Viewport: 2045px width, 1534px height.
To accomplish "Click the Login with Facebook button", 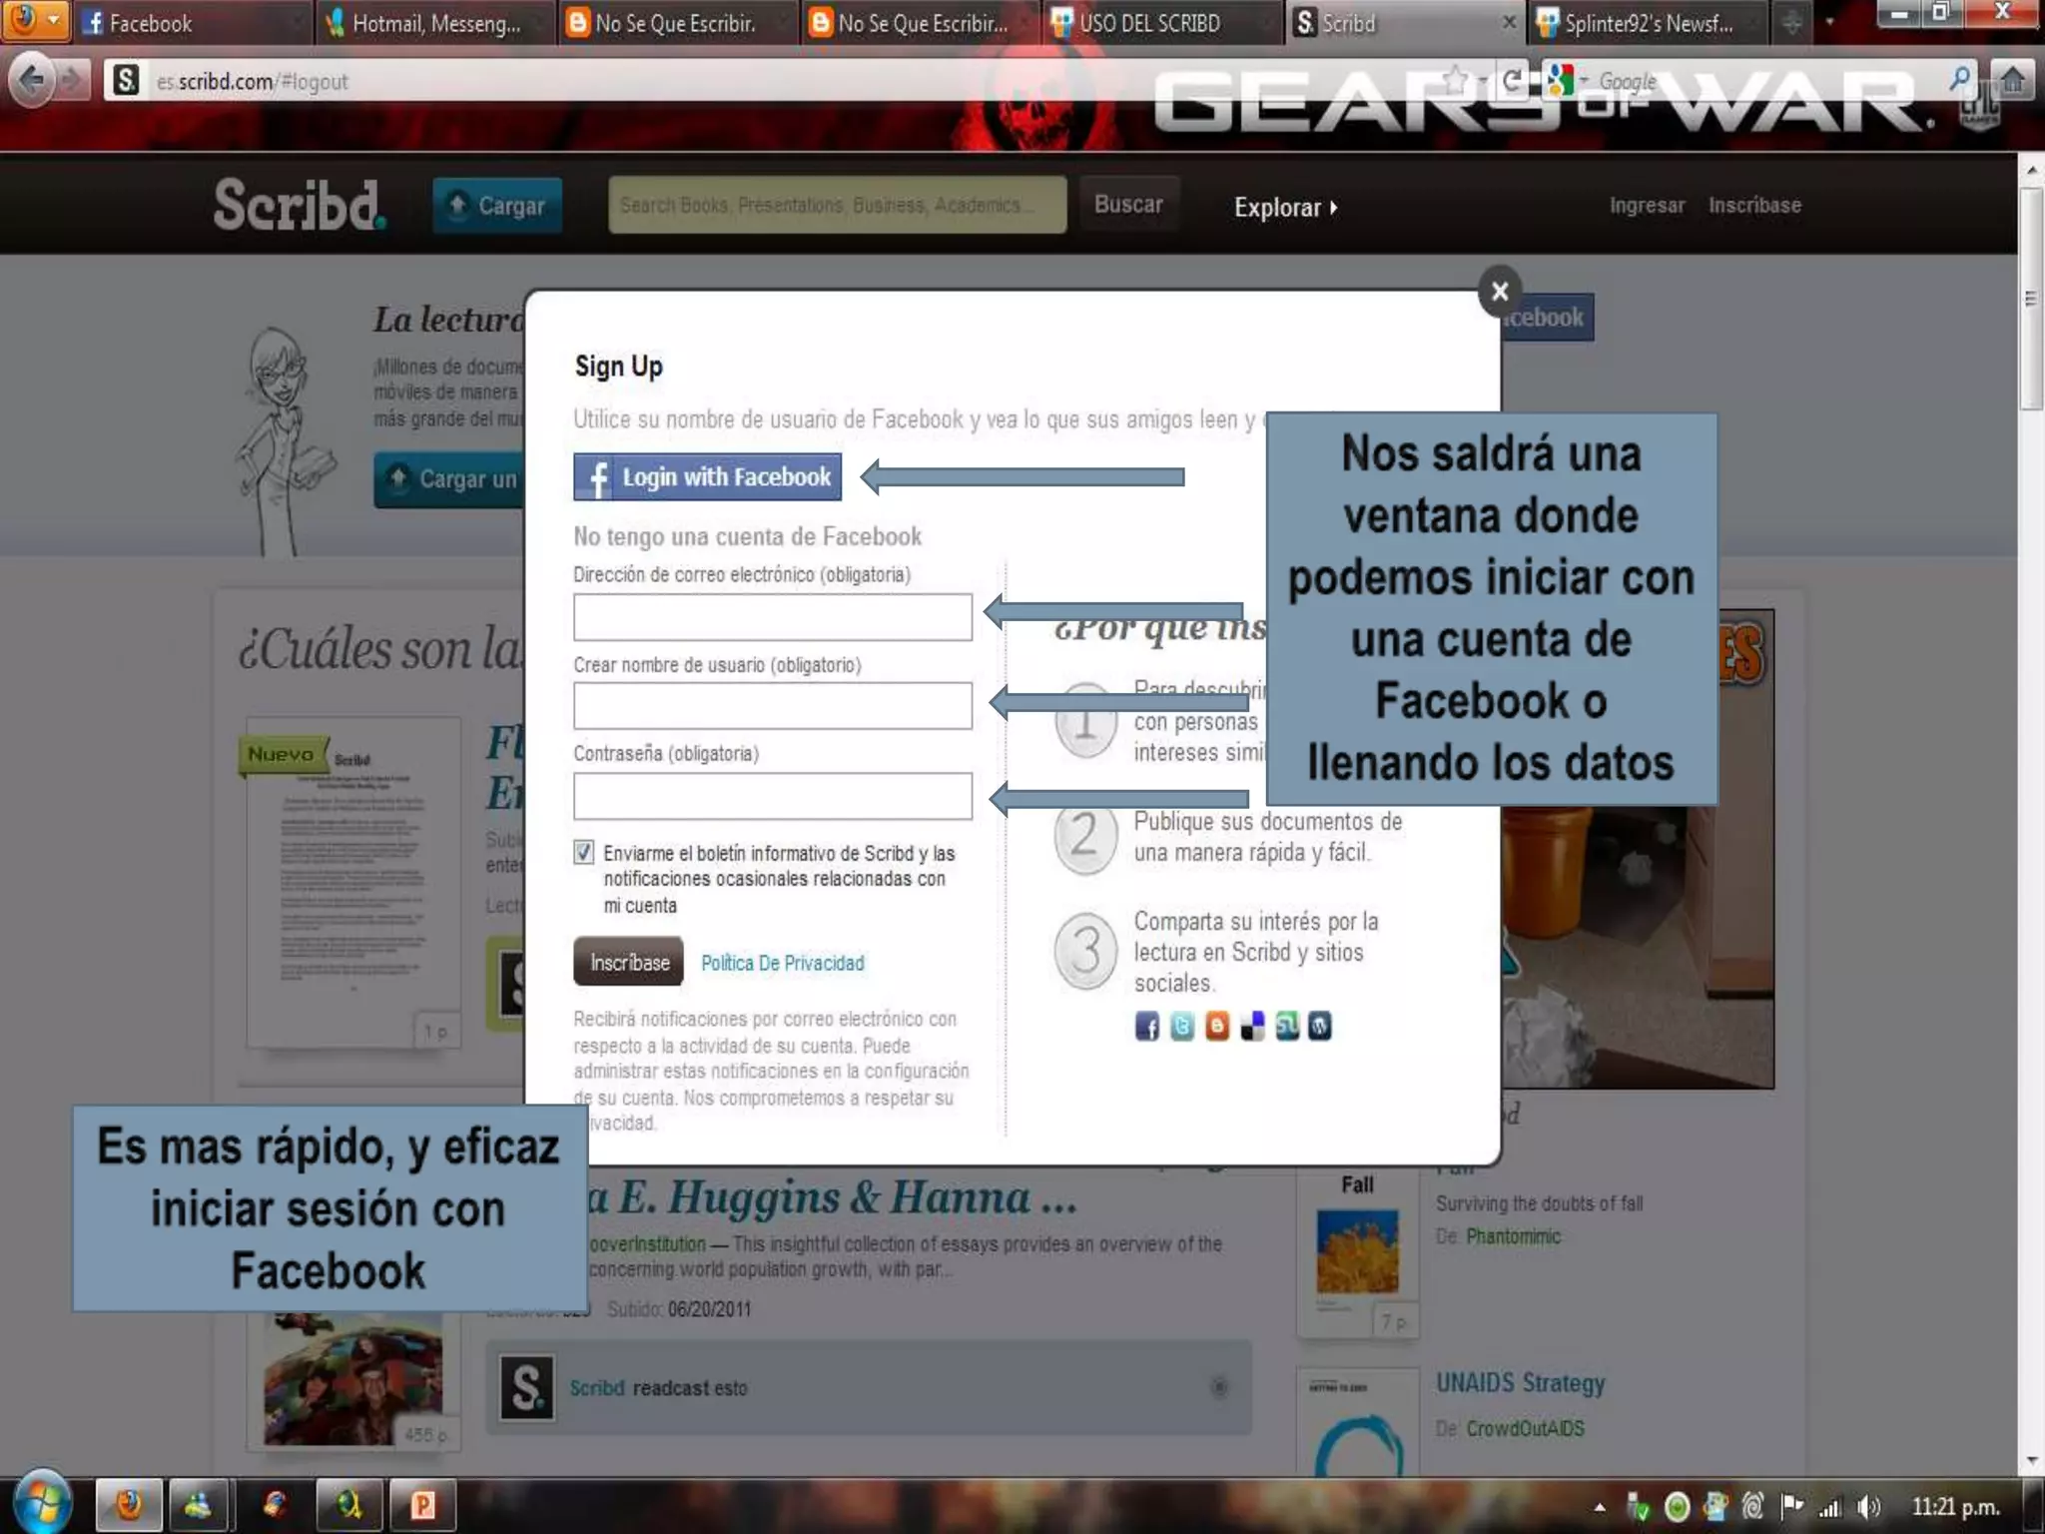I will [707, 477].
